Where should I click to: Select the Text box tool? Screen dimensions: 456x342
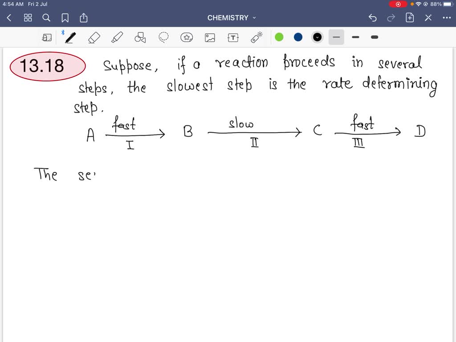233,37
